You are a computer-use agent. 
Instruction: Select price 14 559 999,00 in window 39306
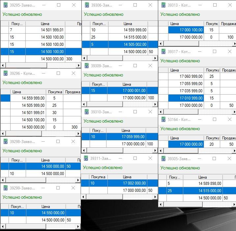[128, 30]
